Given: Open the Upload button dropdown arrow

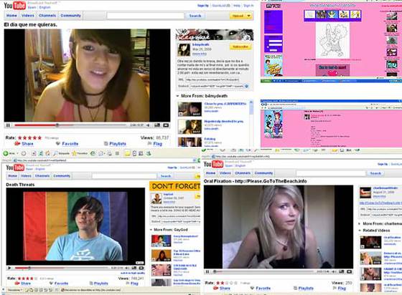Looking at the screenshot, I should (248, 16).
